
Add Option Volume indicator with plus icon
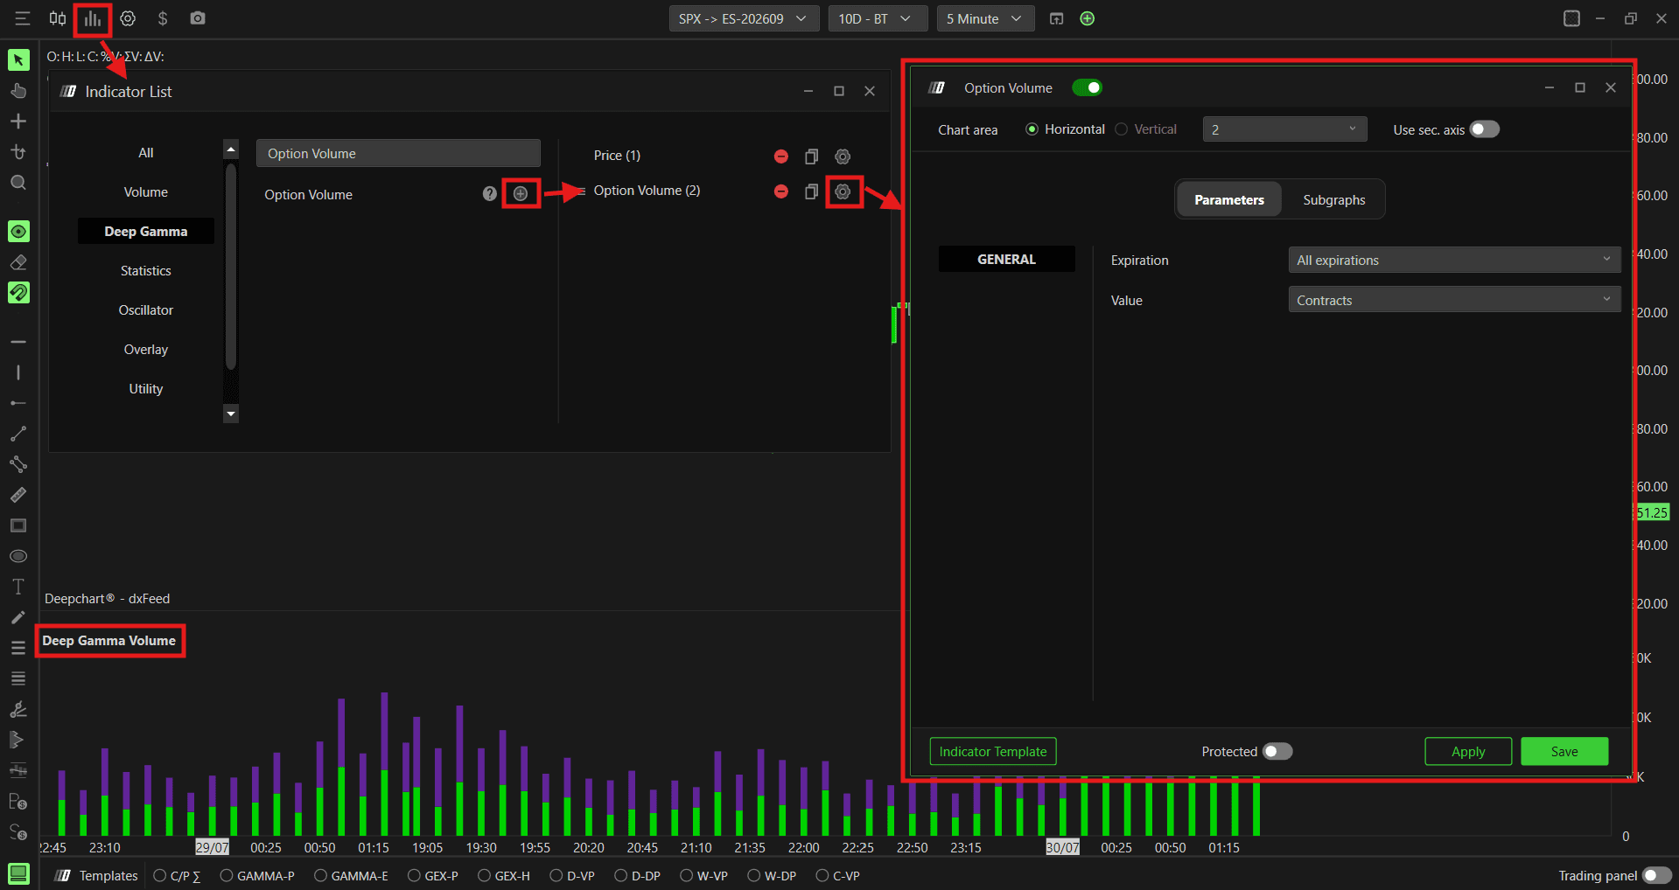tap(521, 193)
